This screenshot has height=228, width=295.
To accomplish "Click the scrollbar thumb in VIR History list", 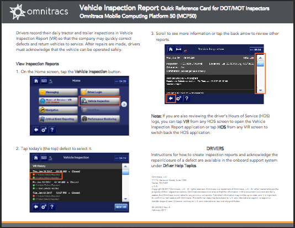I will pos(125,172).
